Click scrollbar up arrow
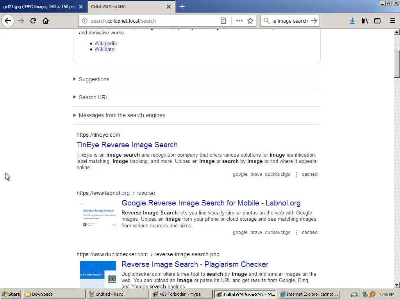Image resolution: width=400 pixels, height=300 pixels. (x=397, y=32)
